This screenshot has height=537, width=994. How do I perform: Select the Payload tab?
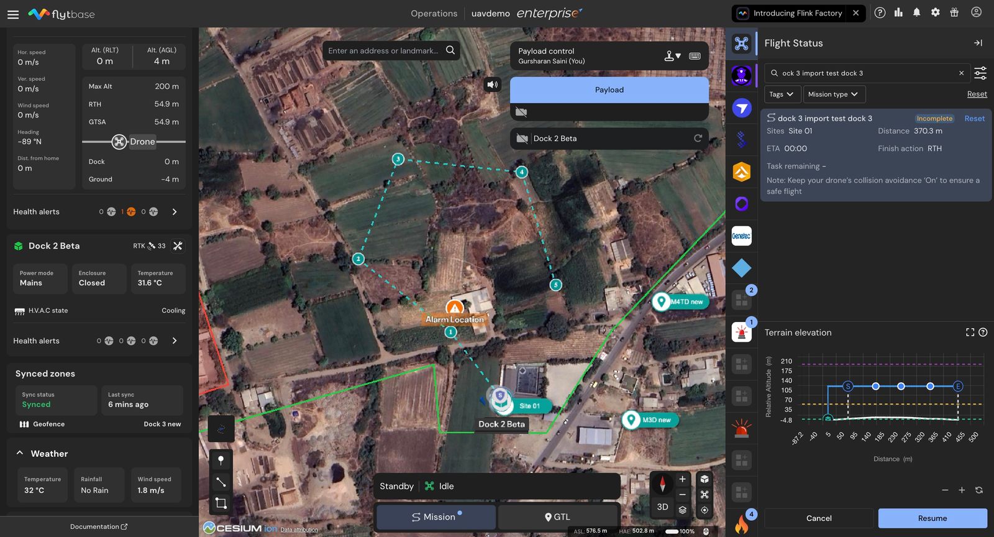(x=609, y=90)
